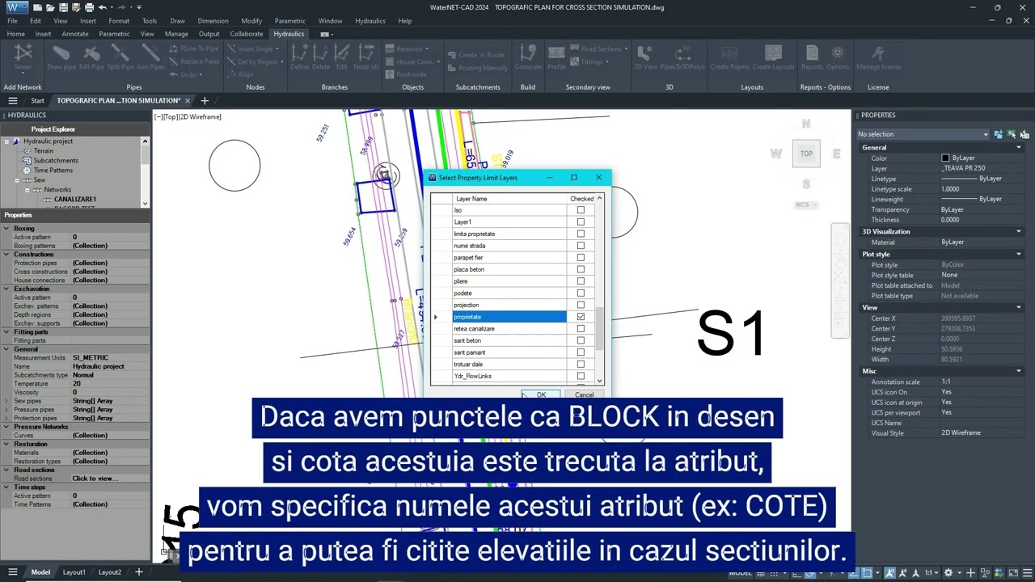Switch to the Layout1 tab
The height and width of the screenshot is (582, 1035).
(x=74, y=572)
